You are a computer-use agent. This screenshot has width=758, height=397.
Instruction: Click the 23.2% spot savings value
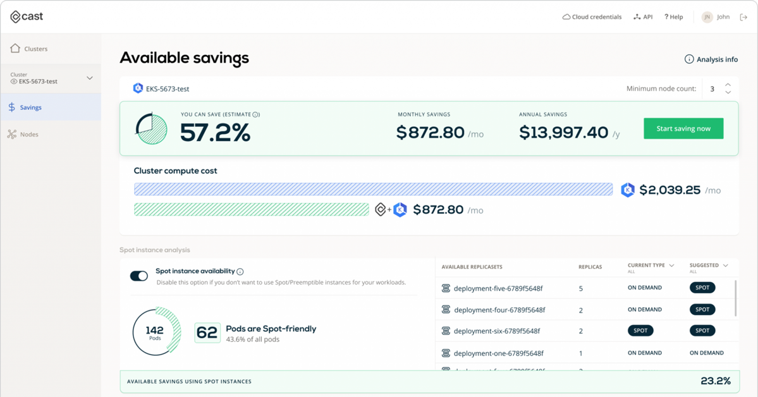click(716, 381)
